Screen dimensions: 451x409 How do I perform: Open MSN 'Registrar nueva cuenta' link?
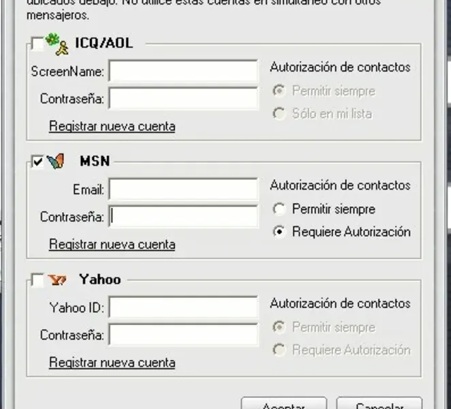(x=112, y=244)
